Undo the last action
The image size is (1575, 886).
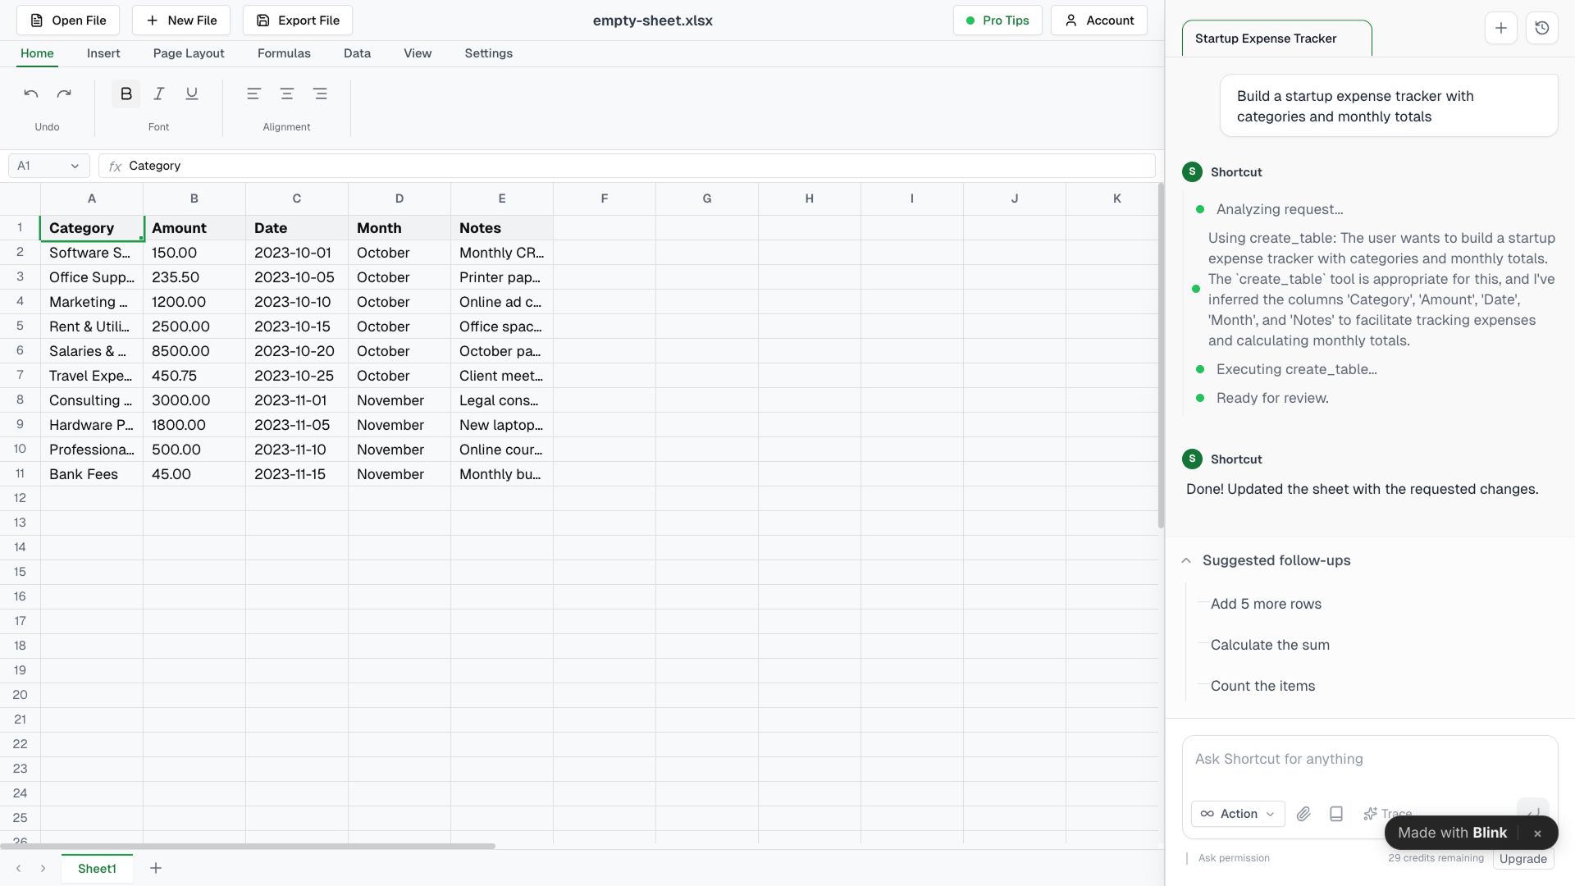point(30,94)
